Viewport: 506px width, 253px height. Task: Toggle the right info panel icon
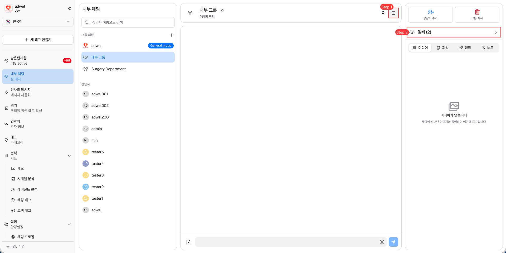(393, 13)
